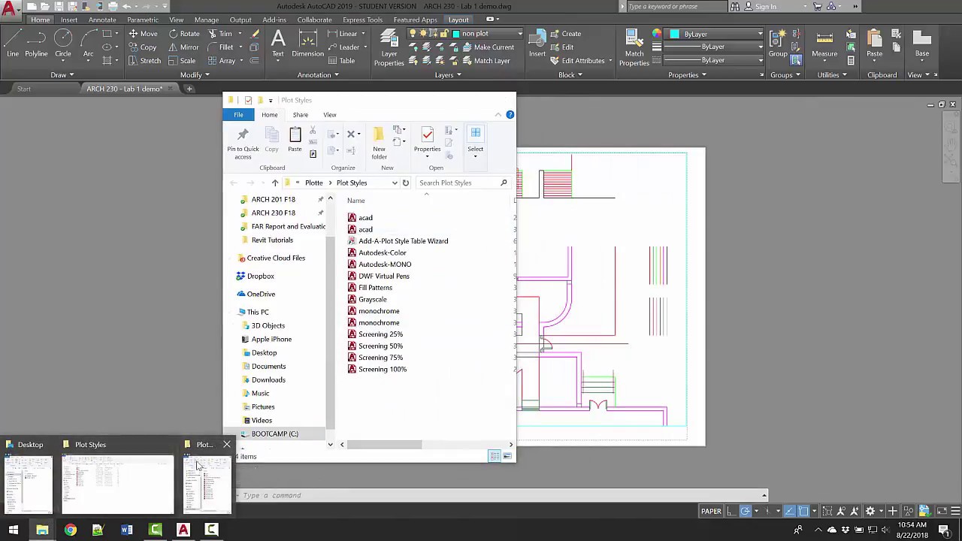Image resolution: width=962 pixels, height=541 pixels.
Task: Select the Trim tool
Action: coord(220,34)
